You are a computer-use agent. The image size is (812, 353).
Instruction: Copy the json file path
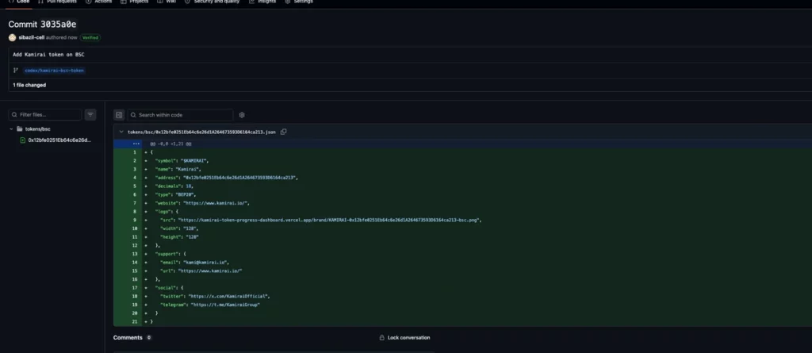click(x=283, y=132)
